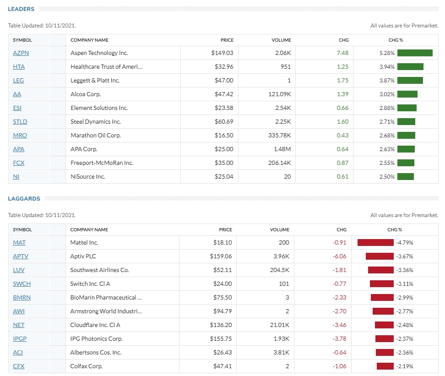This screenshot has height=376, width=445.
Task: Select the Albertsons Cos. Inc. cell
Action: 96,353
